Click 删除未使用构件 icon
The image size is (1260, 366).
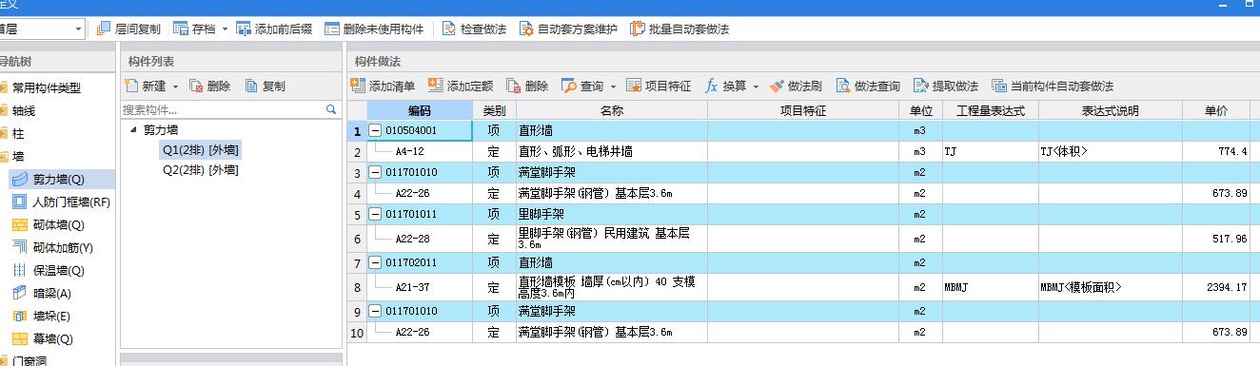click(x=332, y=29)
